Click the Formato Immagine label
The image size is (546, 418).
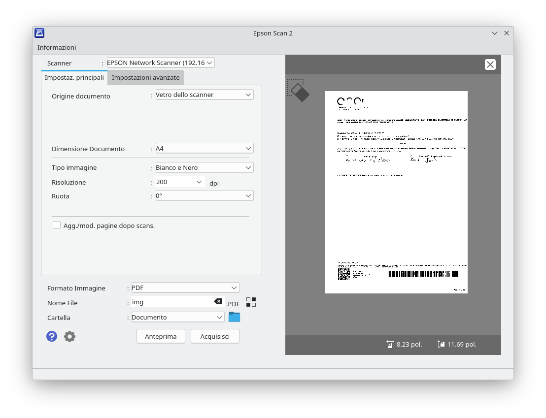coord(76,288)
